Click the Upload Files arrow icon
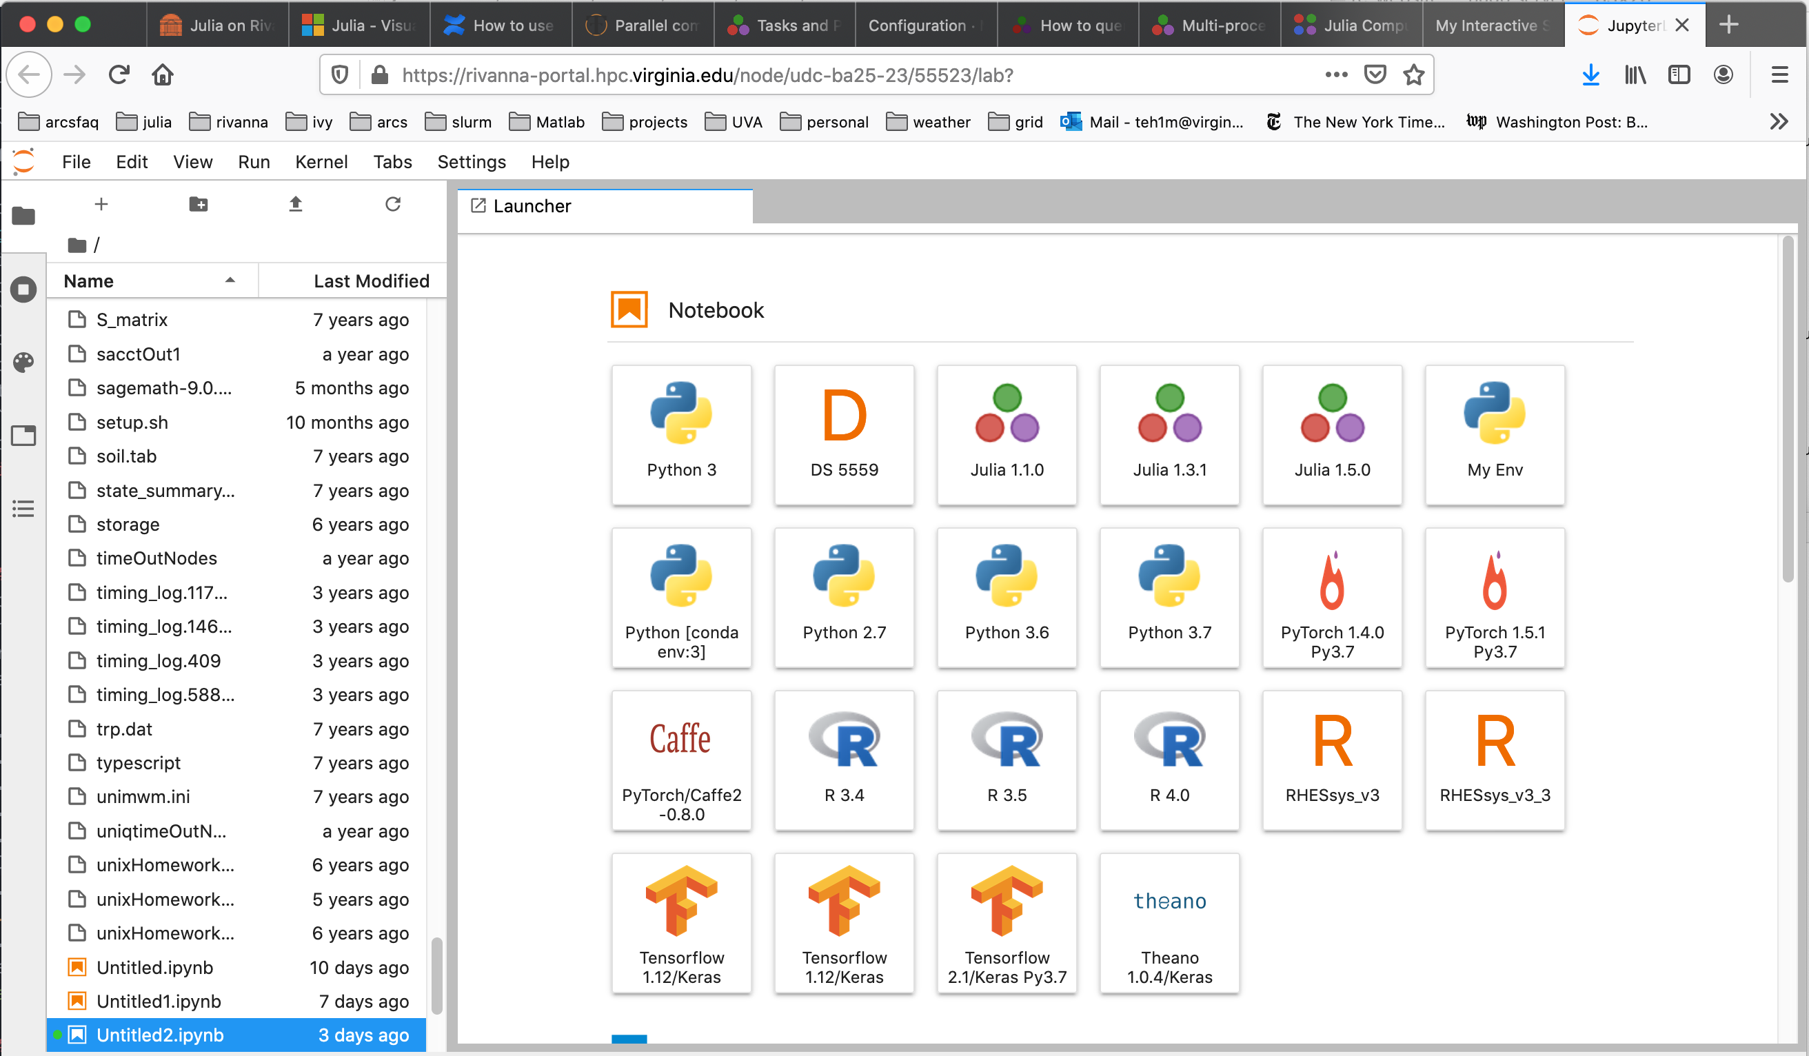 (295, 205)
